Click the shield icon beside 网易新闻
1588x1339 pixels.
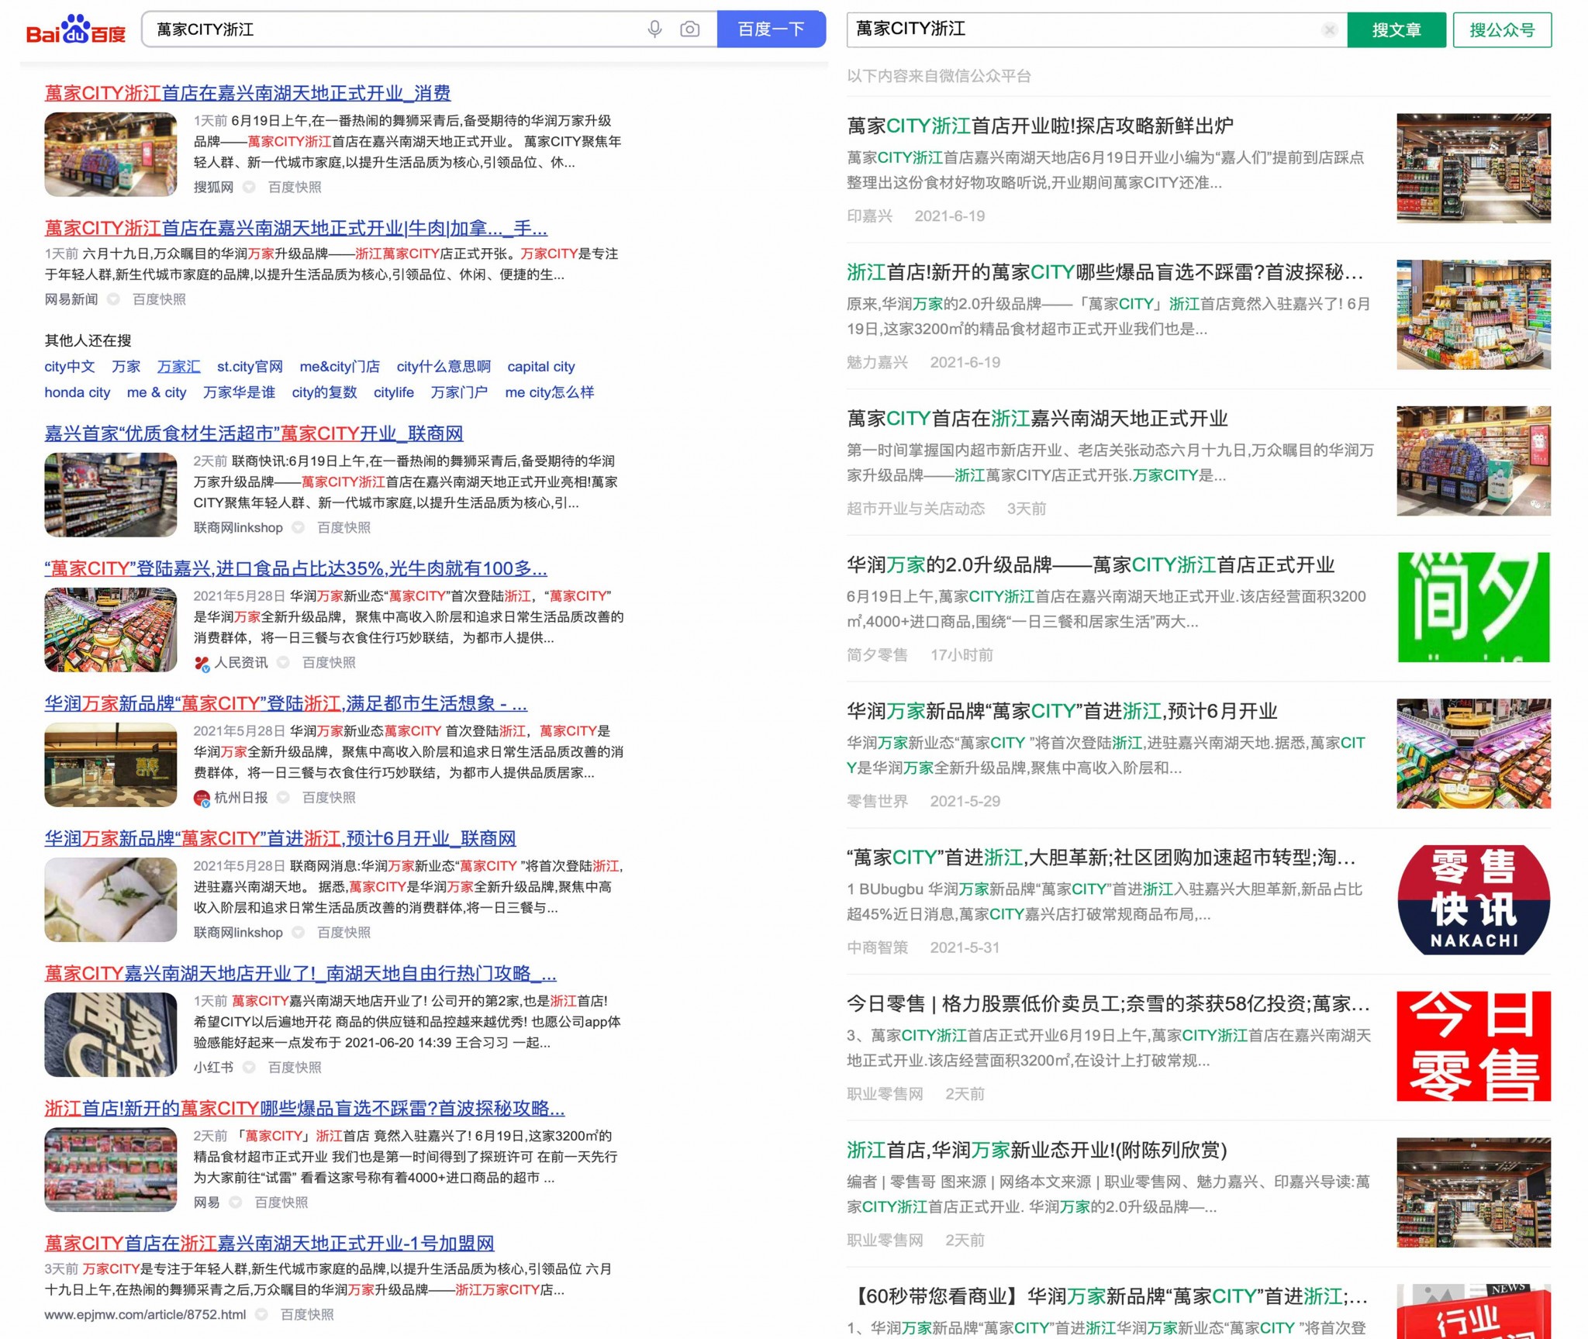pyautogui.click(x=113, y=299)
